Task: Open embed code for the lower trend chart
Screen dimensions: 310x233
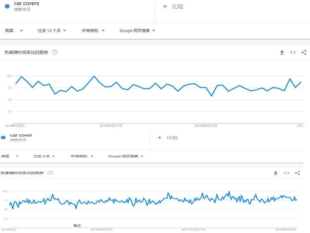Action: coord(286,173)
